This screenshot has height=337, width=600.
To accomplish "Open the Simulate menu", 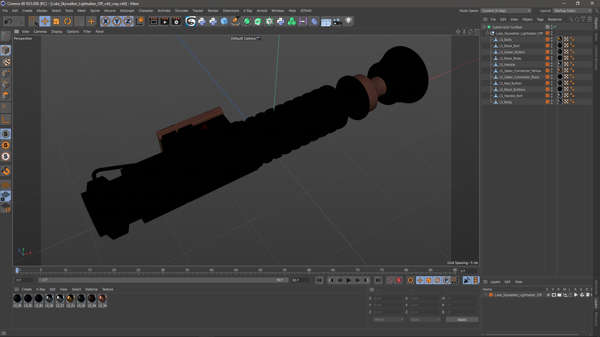I will click(x=181, y=11).
